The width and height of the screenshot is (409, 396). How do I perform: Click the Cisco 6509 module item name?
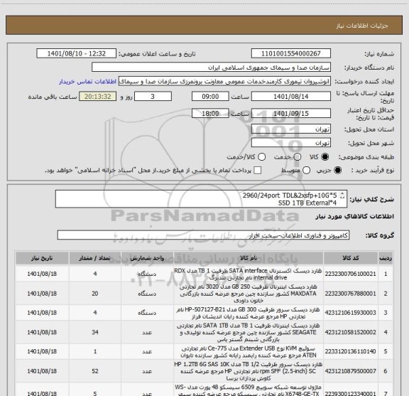coord(248,390)
